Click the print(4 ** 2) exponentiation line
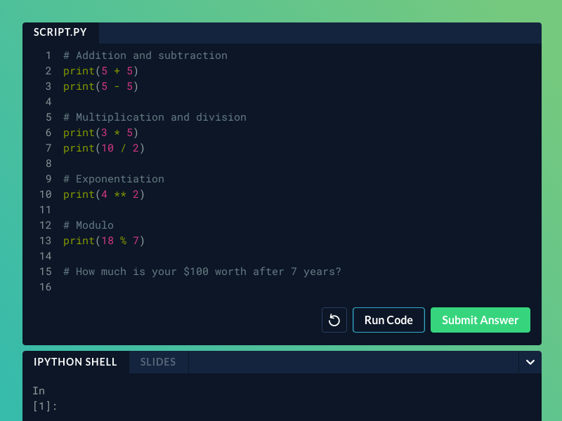The height and width of the screenshot is (421, 562). (103, 194)
